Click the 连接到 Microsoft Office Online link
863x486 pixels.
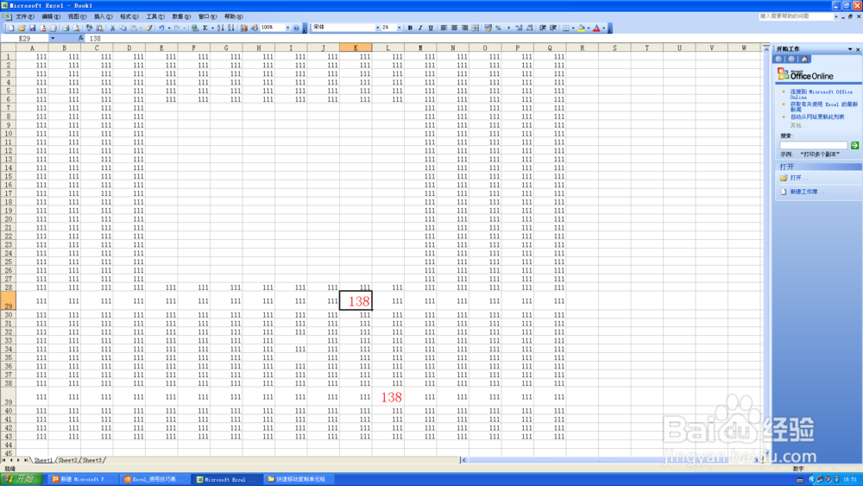pos(822,94)
